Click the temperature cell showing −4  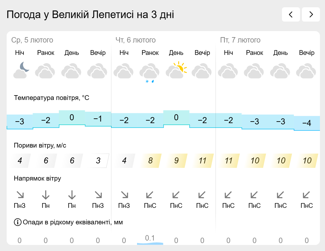[x=307, y=123]
